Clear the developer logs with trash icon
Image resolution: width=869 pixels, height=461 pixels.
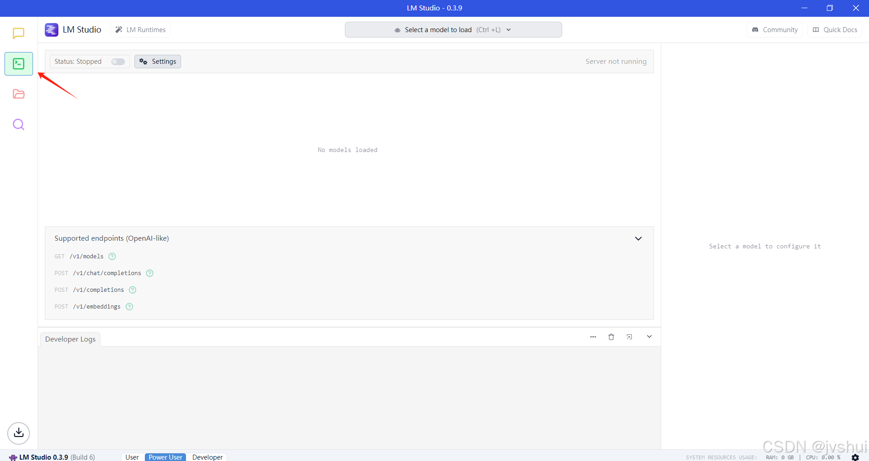click(x=611, y=337)
